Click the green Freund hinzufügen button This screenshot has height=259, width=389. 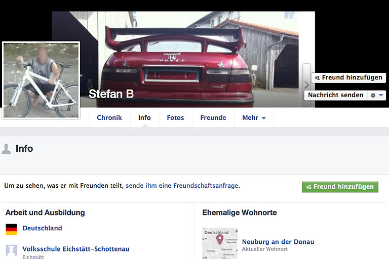(x=340, y=187)
